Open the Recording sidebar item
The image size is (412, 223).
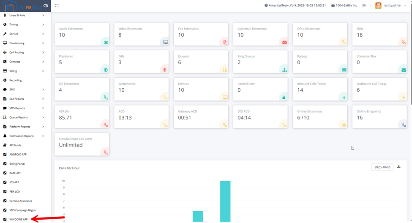pos(16,80)
